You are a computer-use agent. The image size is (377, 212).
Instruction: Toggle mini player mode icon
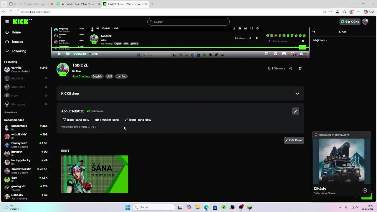267,54
